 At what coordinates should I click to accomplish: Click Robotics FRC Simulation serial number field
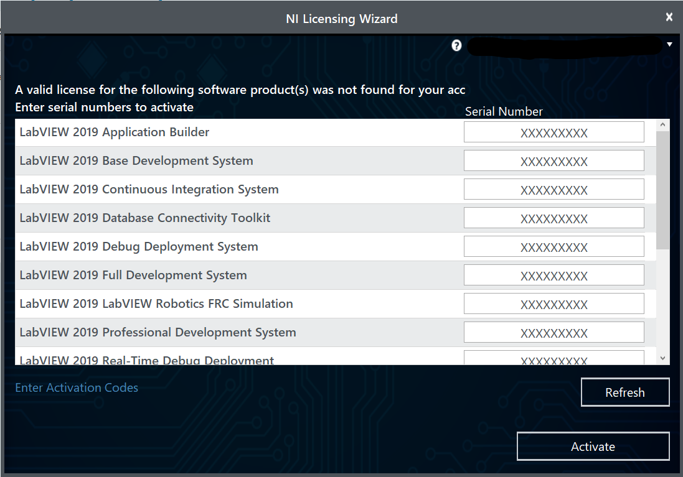click(553, 304)
